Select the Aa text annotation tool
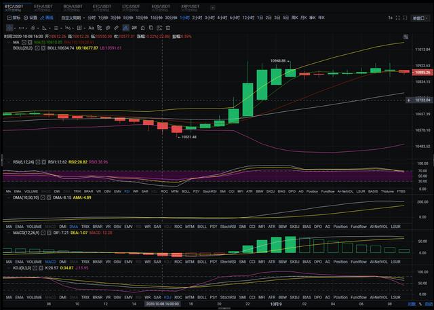The width and height of the screenshot is (434, 310). click(x=91, y=28)
